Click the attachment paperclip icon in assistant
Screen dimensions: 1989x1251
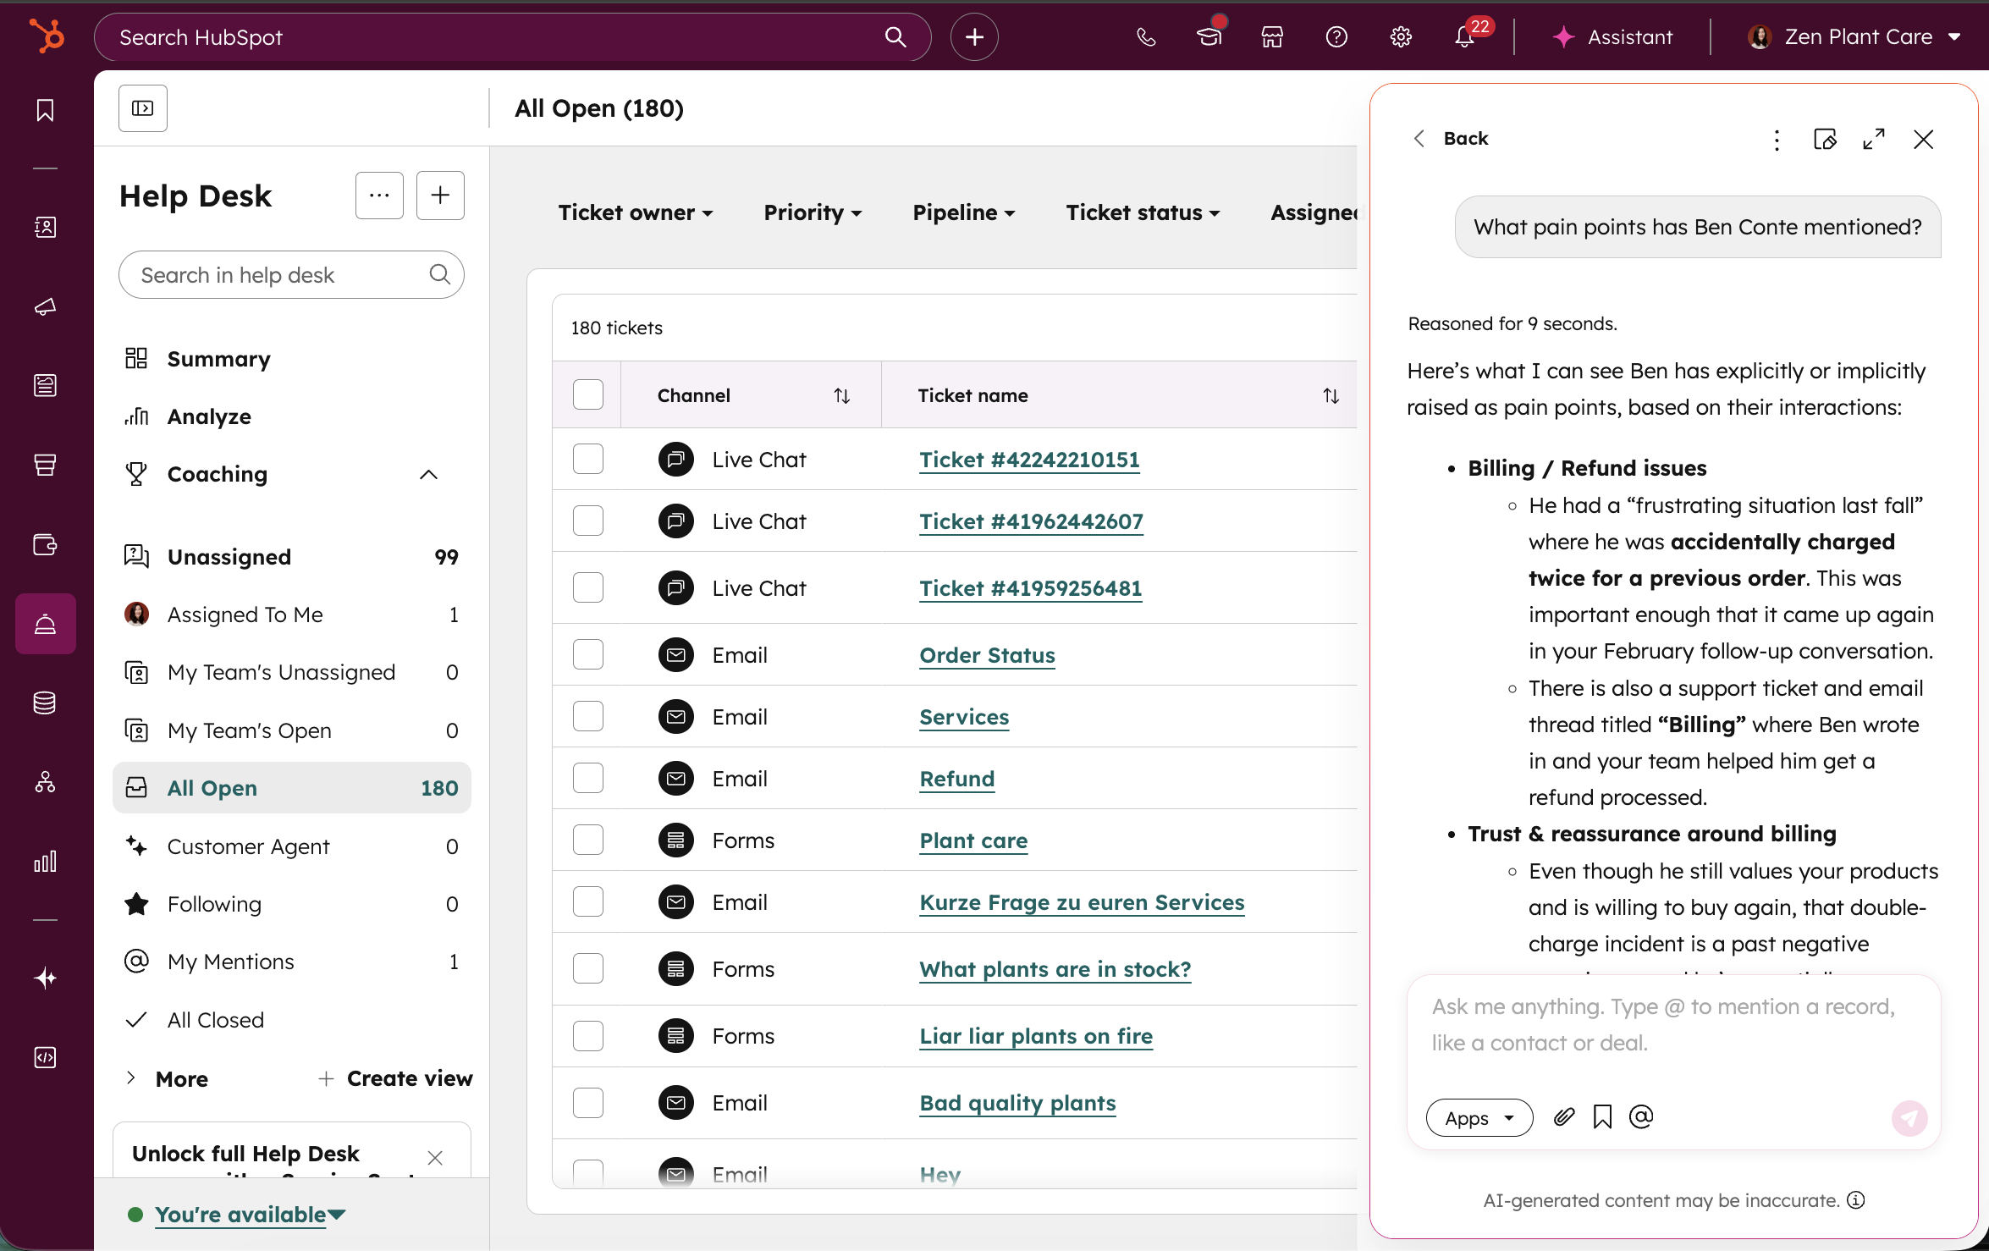click(x=1563, y=1117)
